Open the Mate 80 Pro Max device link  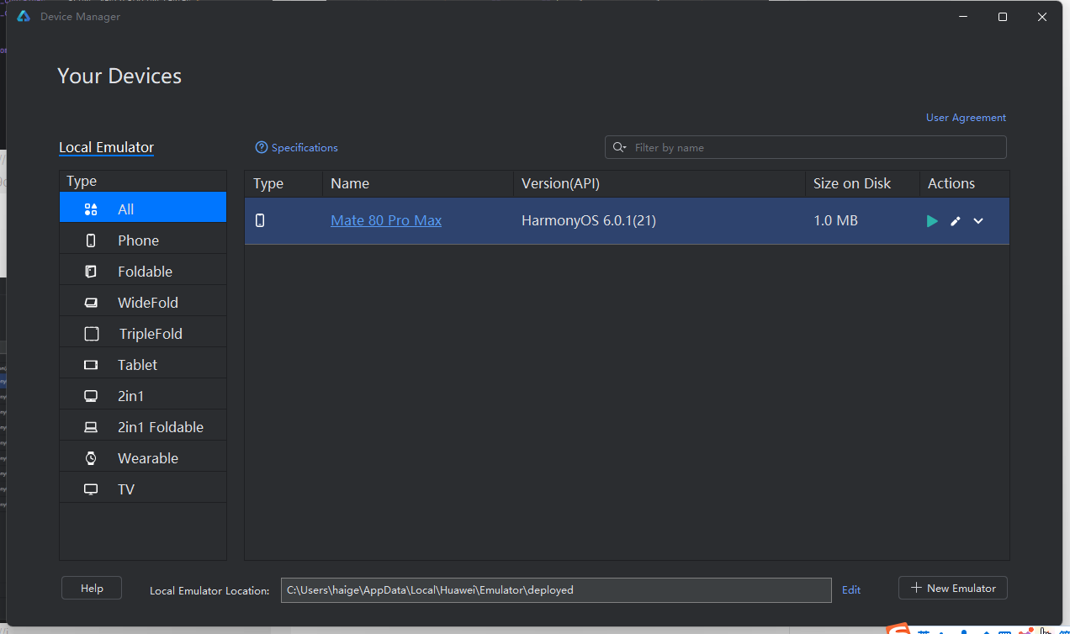(386, 220)
